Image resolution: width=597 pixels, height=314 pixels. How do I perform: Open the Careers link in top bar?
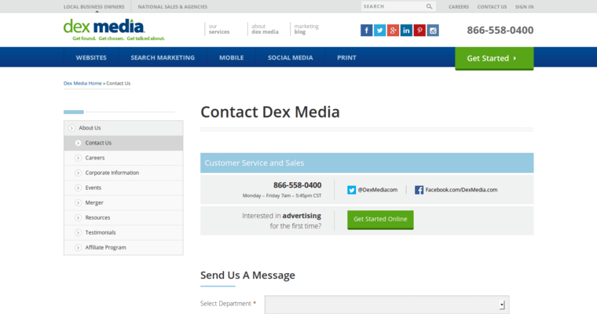tap(459, 7)
